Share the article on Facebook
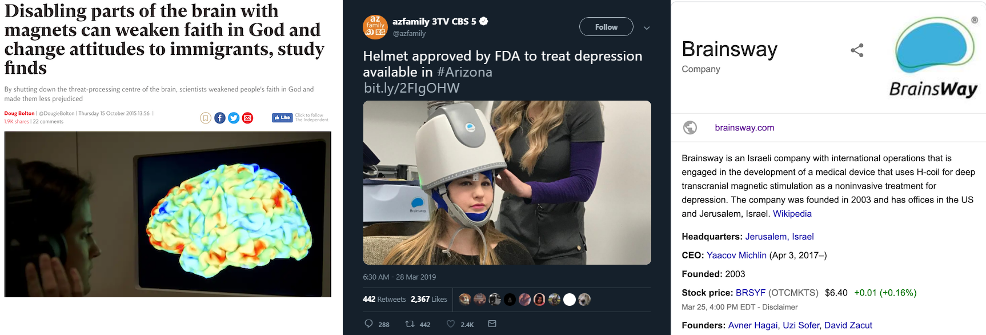This screenshot has height=335, width=986. (x=220, y=118)
